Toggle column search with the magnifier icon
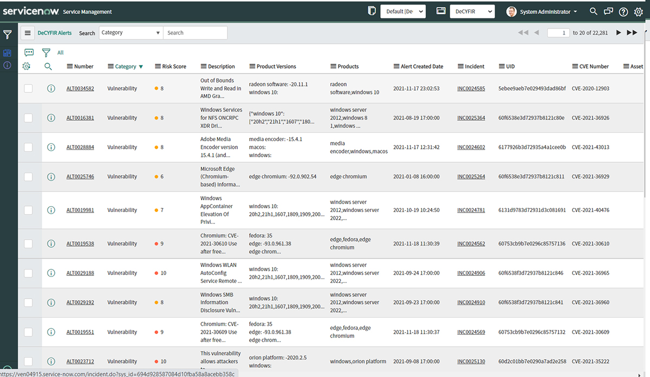 (48, 67)
